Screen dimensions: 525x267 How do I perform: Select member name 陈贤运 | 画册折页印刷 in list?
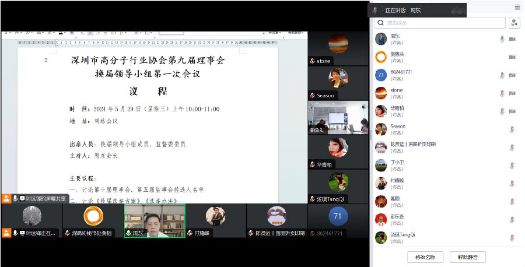click(x=413, y=144)
